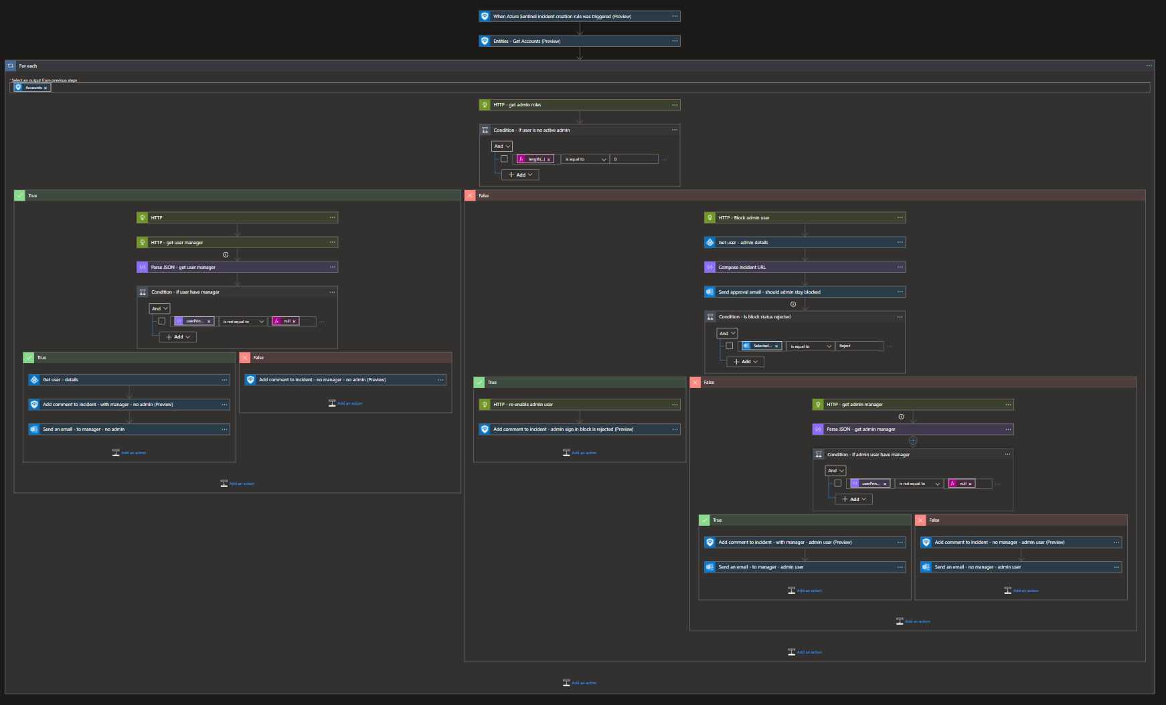This screenshot has height=705, width=1166.
Task: Click the Send approval email step icon
Action: point(710,292)
